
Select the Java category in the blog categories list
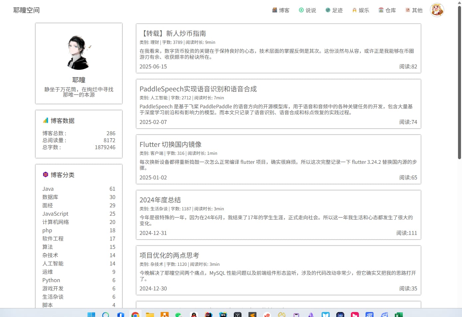48,189
